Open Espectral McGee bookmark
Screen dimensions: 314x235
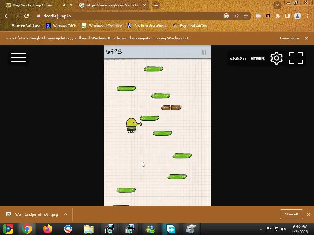pos(190,26)
